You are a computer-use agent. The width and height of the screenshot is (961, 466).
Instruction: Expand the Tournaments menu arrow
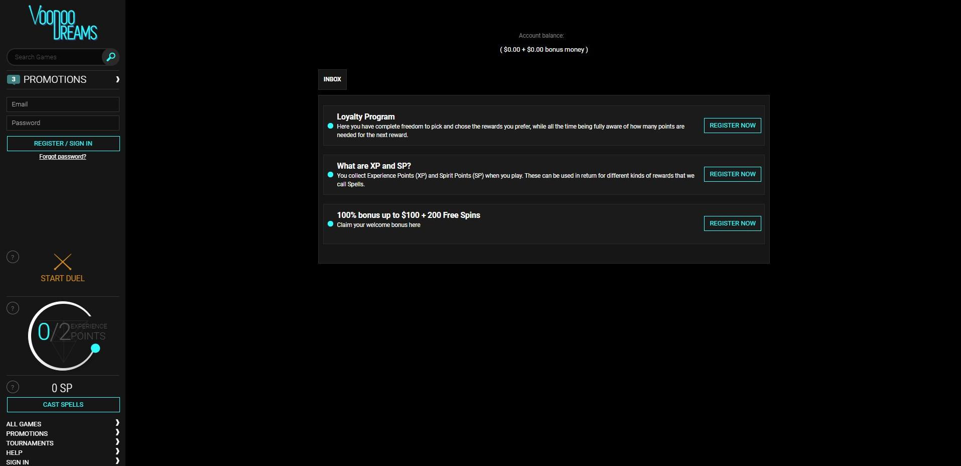[117, 442]
